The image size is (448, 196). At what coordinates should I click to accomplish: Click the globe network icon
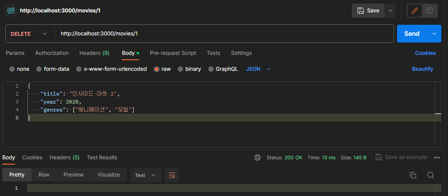[257, 158]
